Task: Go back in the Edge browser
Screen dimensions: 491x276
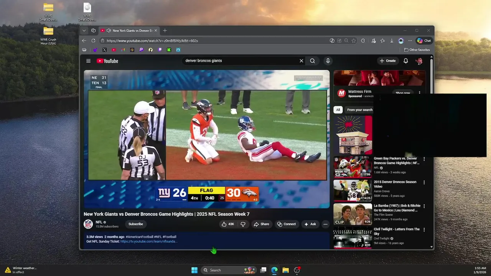Action: [x=84, y=41]
